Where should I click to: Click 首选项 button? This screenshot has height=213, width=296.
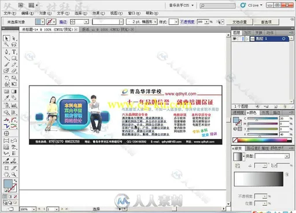(266, 22)
